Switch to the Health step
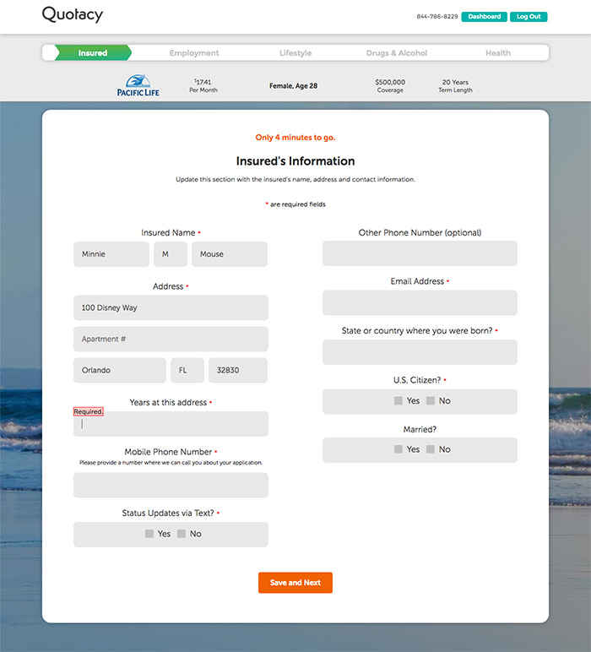Screen dimensions: 591x652 [498, 53]
